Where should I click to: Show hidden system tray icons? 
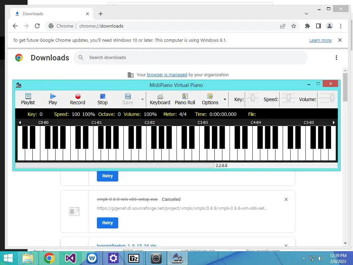click(x=304, y=258)
